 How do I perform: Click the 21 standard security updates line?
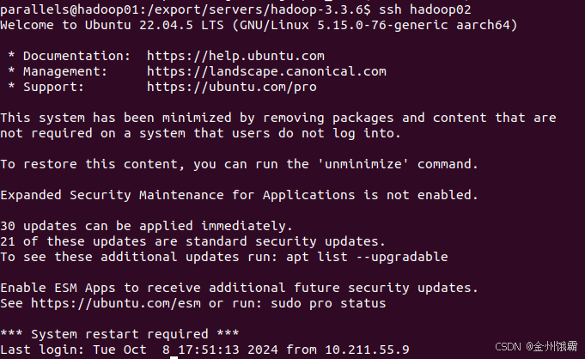pos(192,241)
